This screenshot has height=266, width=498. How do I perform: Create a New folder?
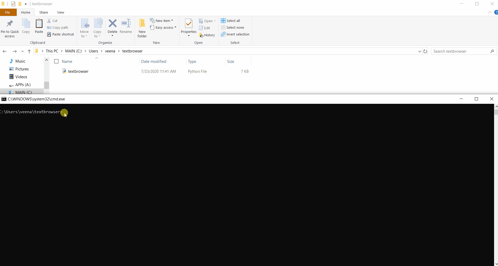coord(142,27)
